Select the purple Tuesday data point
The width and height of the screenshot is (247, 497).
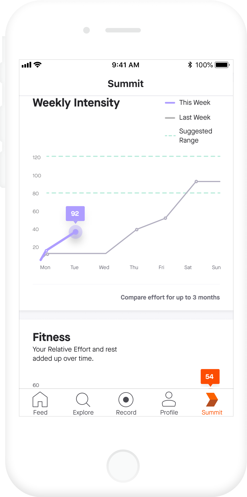click(76, 232)
